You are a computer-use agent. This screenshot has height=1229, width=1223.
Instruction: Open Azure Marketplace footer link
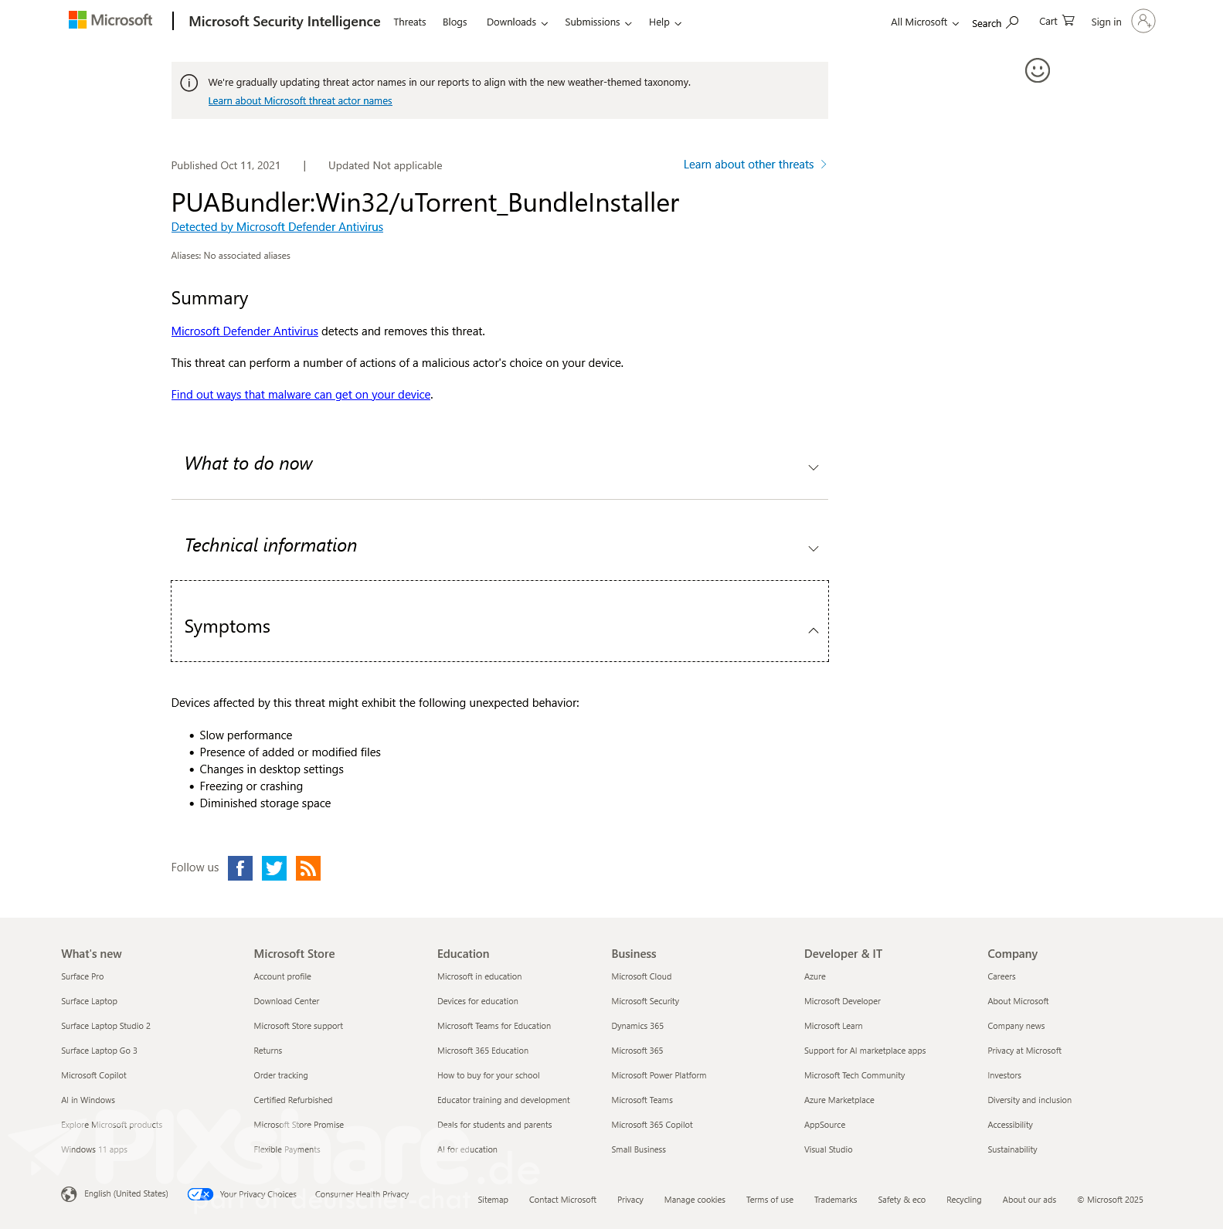[x=840, y=1100]
